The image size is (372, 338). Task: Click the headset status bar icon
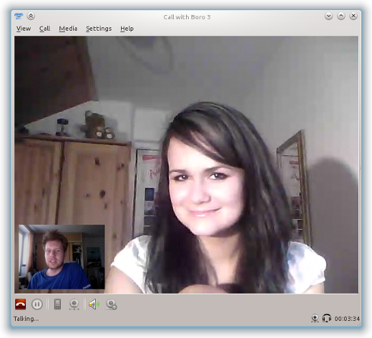(x=327, y=318)
